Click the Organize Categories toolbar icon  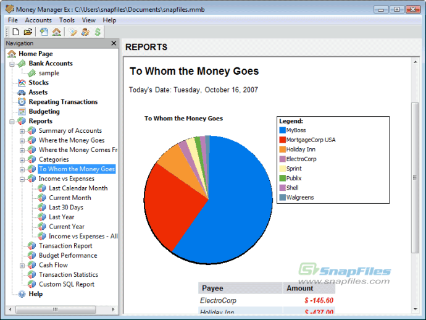[73, 32]
